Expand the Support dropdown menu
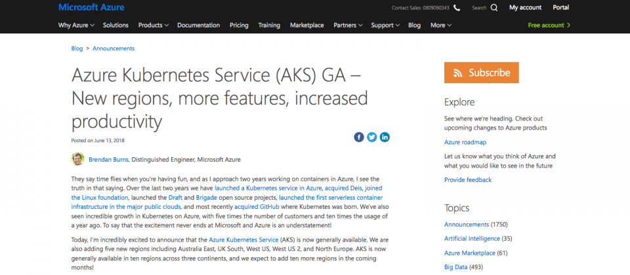This screenshot has width=630, height=275. click(x=385, y=26)
